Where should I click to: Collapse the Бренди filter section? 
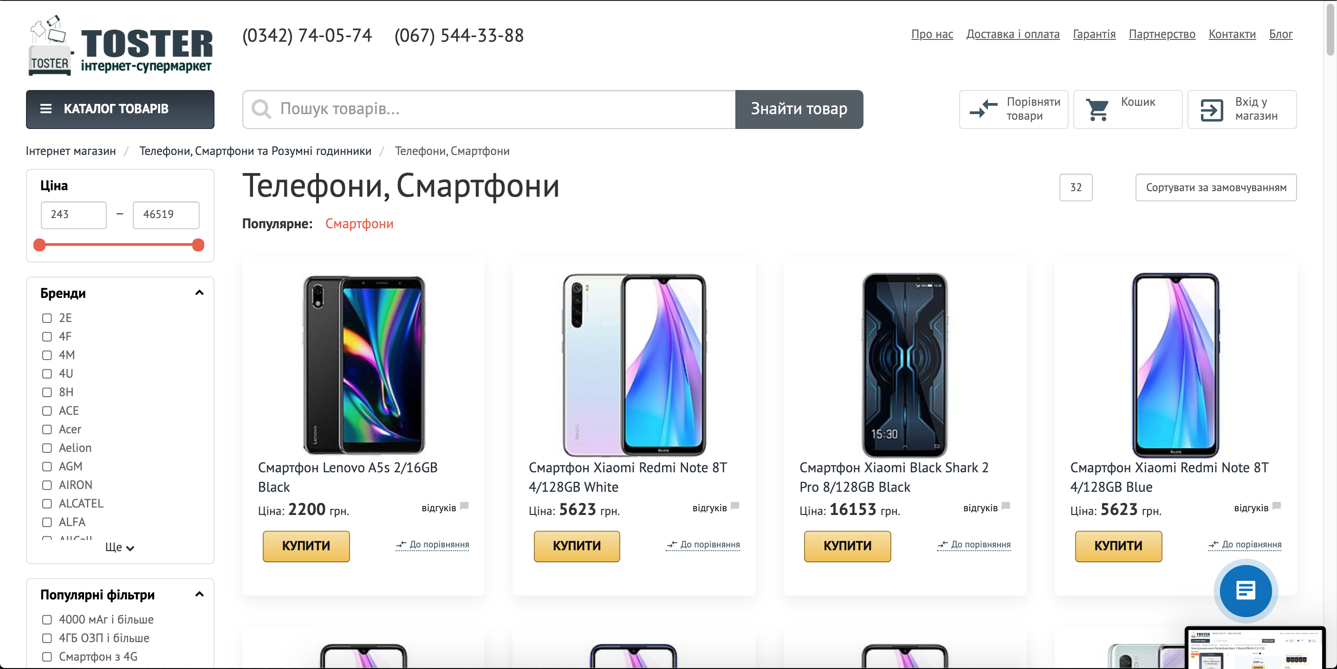(199, 293)
